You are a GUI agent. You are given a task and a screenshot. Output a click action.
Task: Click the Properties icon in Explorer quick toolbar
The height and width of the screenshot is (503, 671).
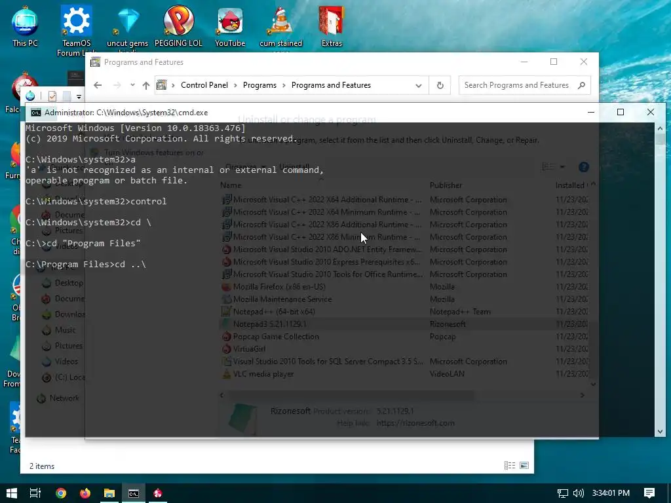click(52, 96)
